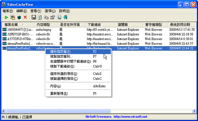Click the Find magnifier toolbar icon
This screenshot has width=198, height=121.
59,17
